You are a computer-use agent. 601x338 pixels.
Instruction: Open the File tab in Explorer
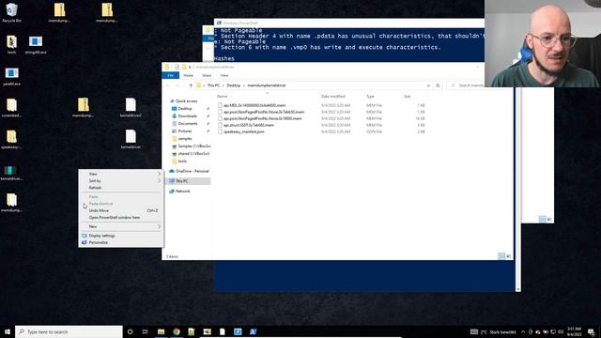pos(171,75)
